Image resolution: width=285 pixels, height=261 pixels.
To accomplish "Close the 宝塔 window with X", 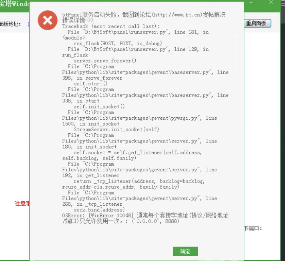I will pos(271,2).
